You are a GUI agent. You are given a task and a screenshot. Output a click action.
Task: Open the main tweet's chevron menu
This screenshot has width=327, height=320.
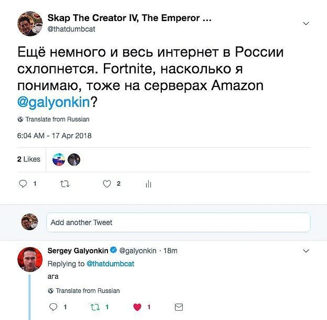[306, 23]
